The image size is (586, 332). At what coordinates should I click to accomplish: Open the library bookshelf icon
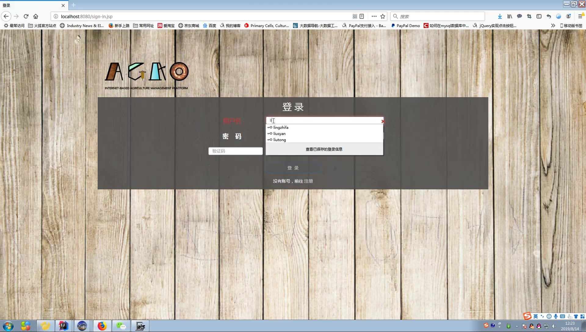click(x=510, y=16)
